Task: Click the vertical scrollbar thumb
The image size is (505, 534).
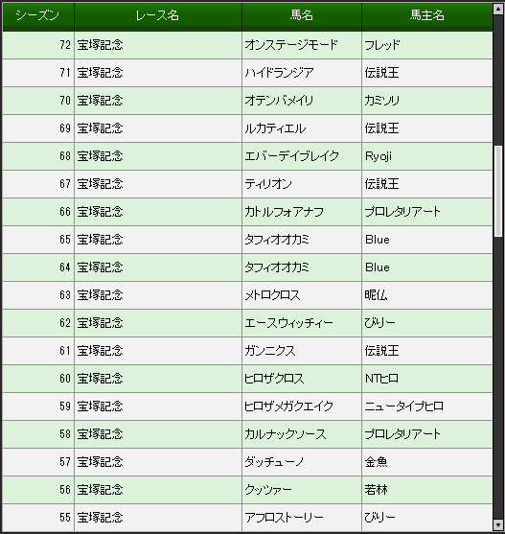Action: tap(498, 191)
